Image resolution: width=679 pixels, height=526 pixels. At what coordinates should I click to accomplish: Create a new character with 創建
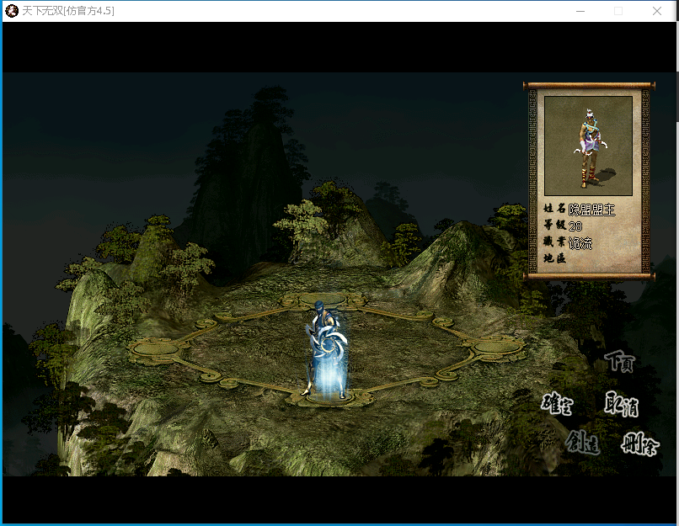[582, 442]
